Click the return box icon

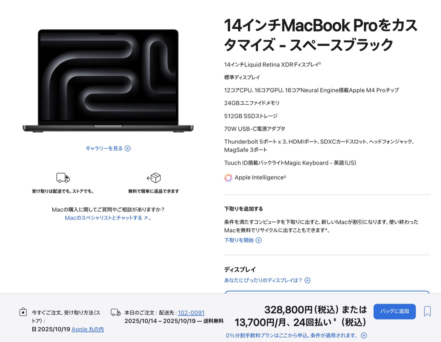coord(154,178)
